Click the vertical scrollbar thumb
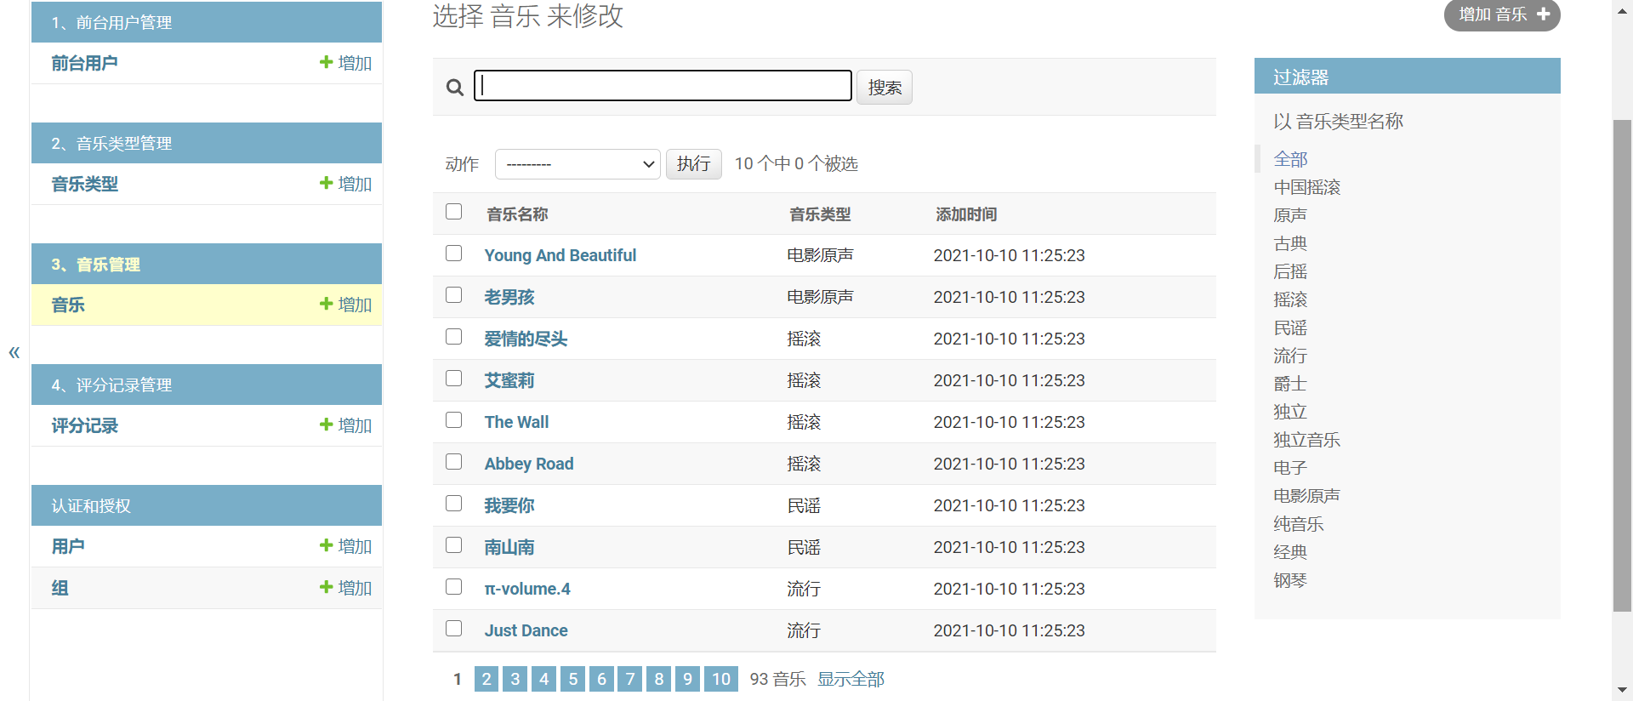Screen dimensions: 1633x701 (1623, 366)
